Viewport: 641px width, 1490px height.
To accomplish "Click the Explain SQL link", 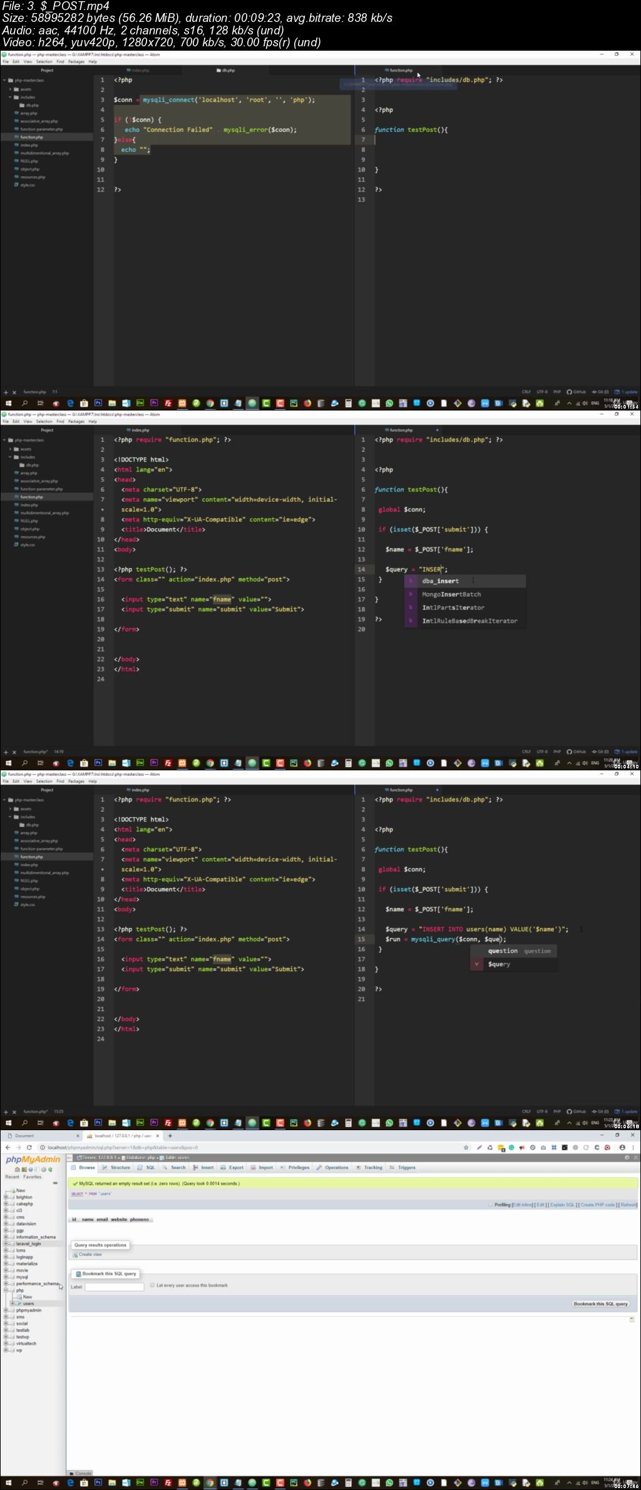I will 562,1205.
